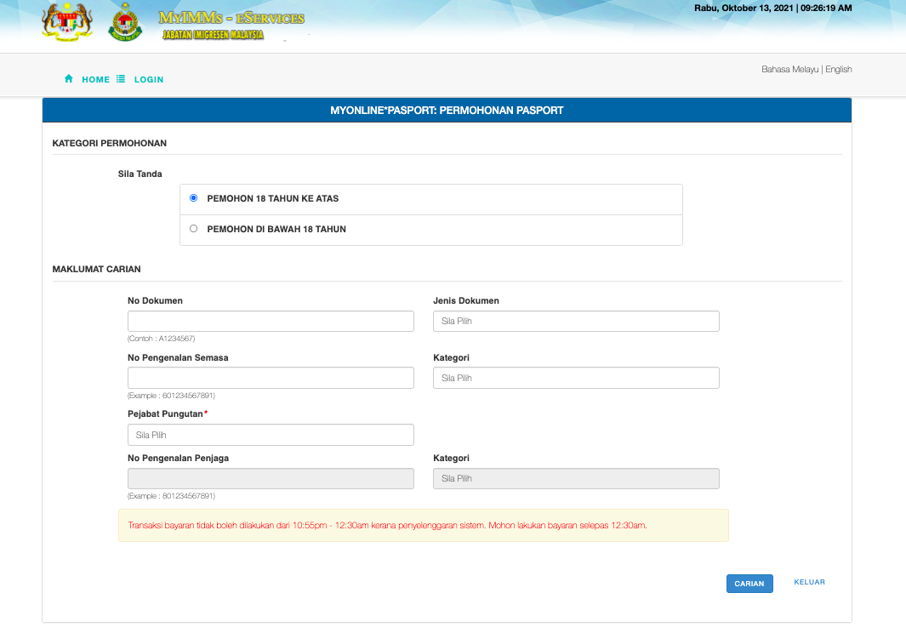
Task: Switch the page language to English
Action: [x=839, y=69]
